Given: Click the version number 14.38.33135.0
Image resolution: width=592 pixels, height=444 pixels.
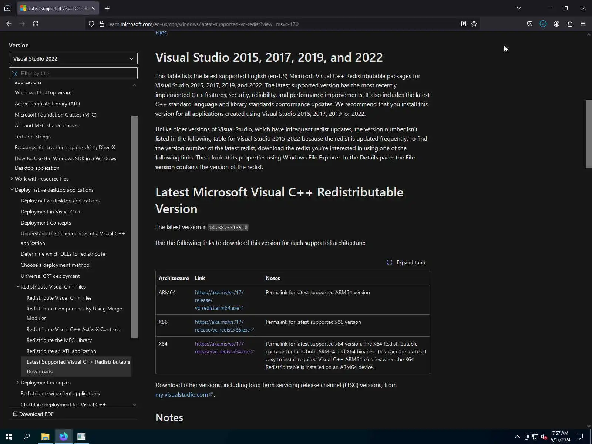Looking at the screenshot, I should click(228, 227).
